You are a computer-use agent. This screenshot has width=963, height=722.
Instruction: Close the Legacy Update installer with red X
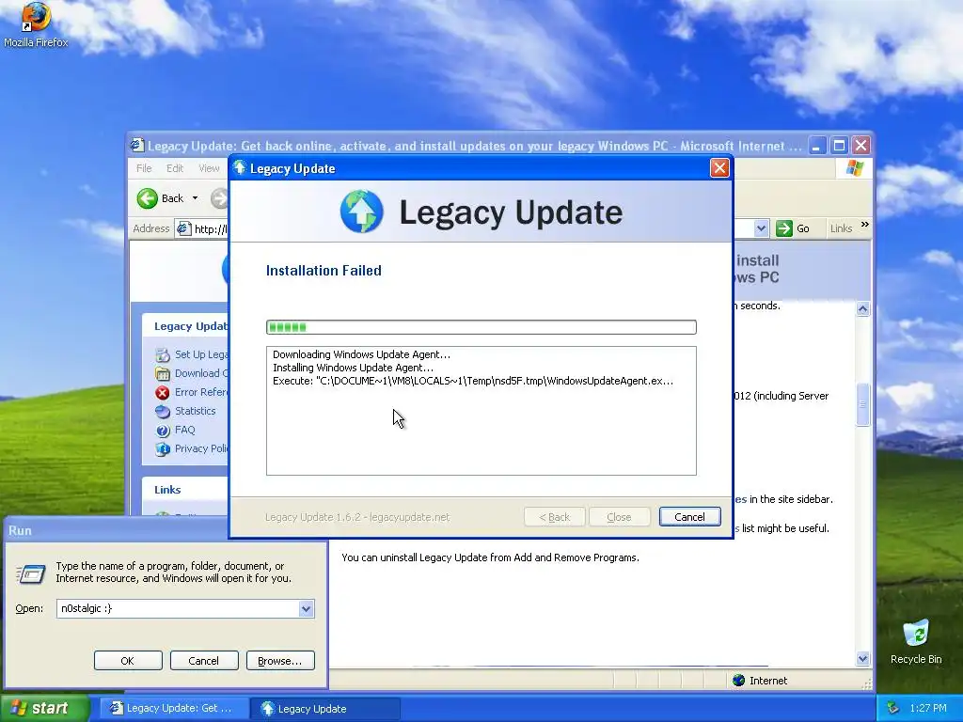[719, 168]
